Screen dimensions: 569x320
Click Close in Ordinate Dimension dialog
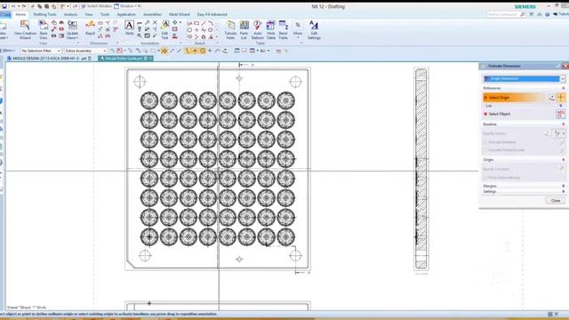pyautogui.click(x=555, y=201)
